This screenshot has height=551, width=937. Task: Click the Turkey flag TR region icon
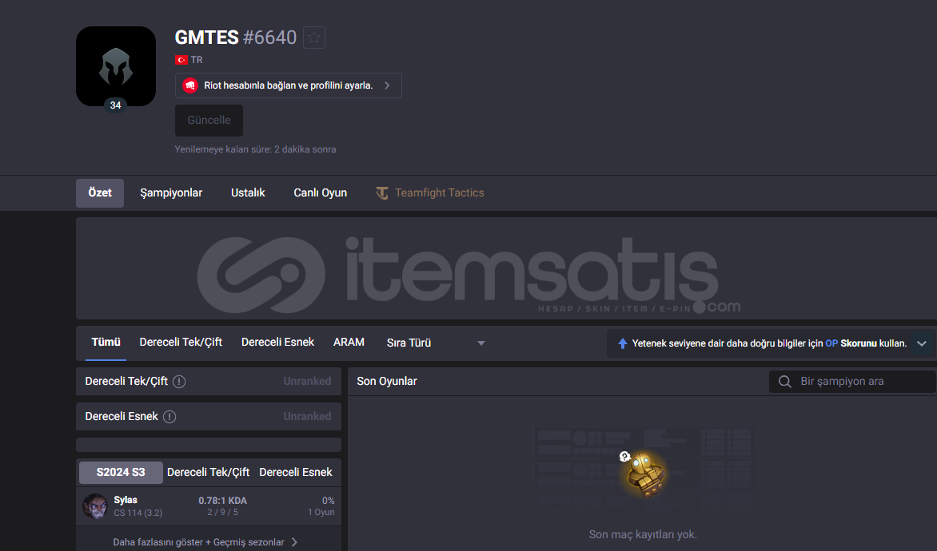(x=181, y=60)
